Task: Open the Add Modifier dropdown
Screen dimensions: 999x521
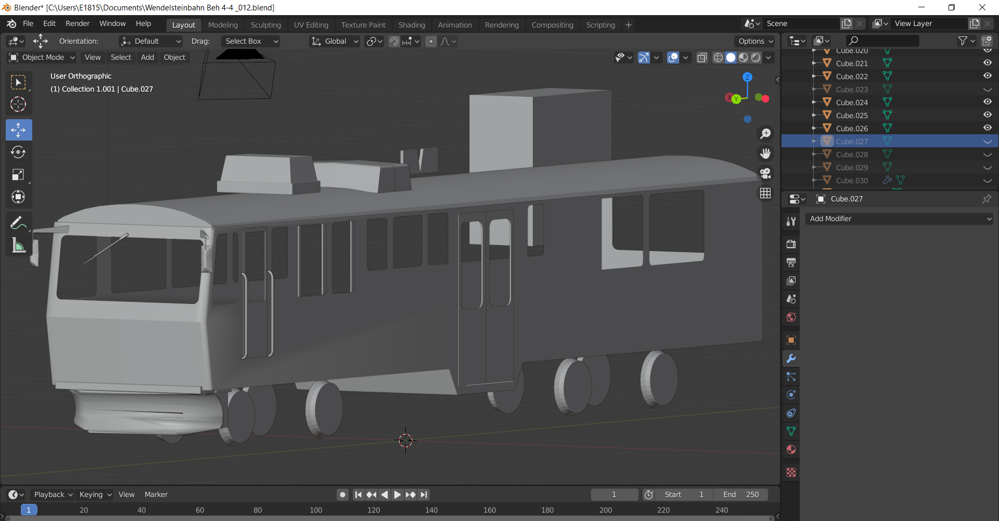Action: (899, 219)
